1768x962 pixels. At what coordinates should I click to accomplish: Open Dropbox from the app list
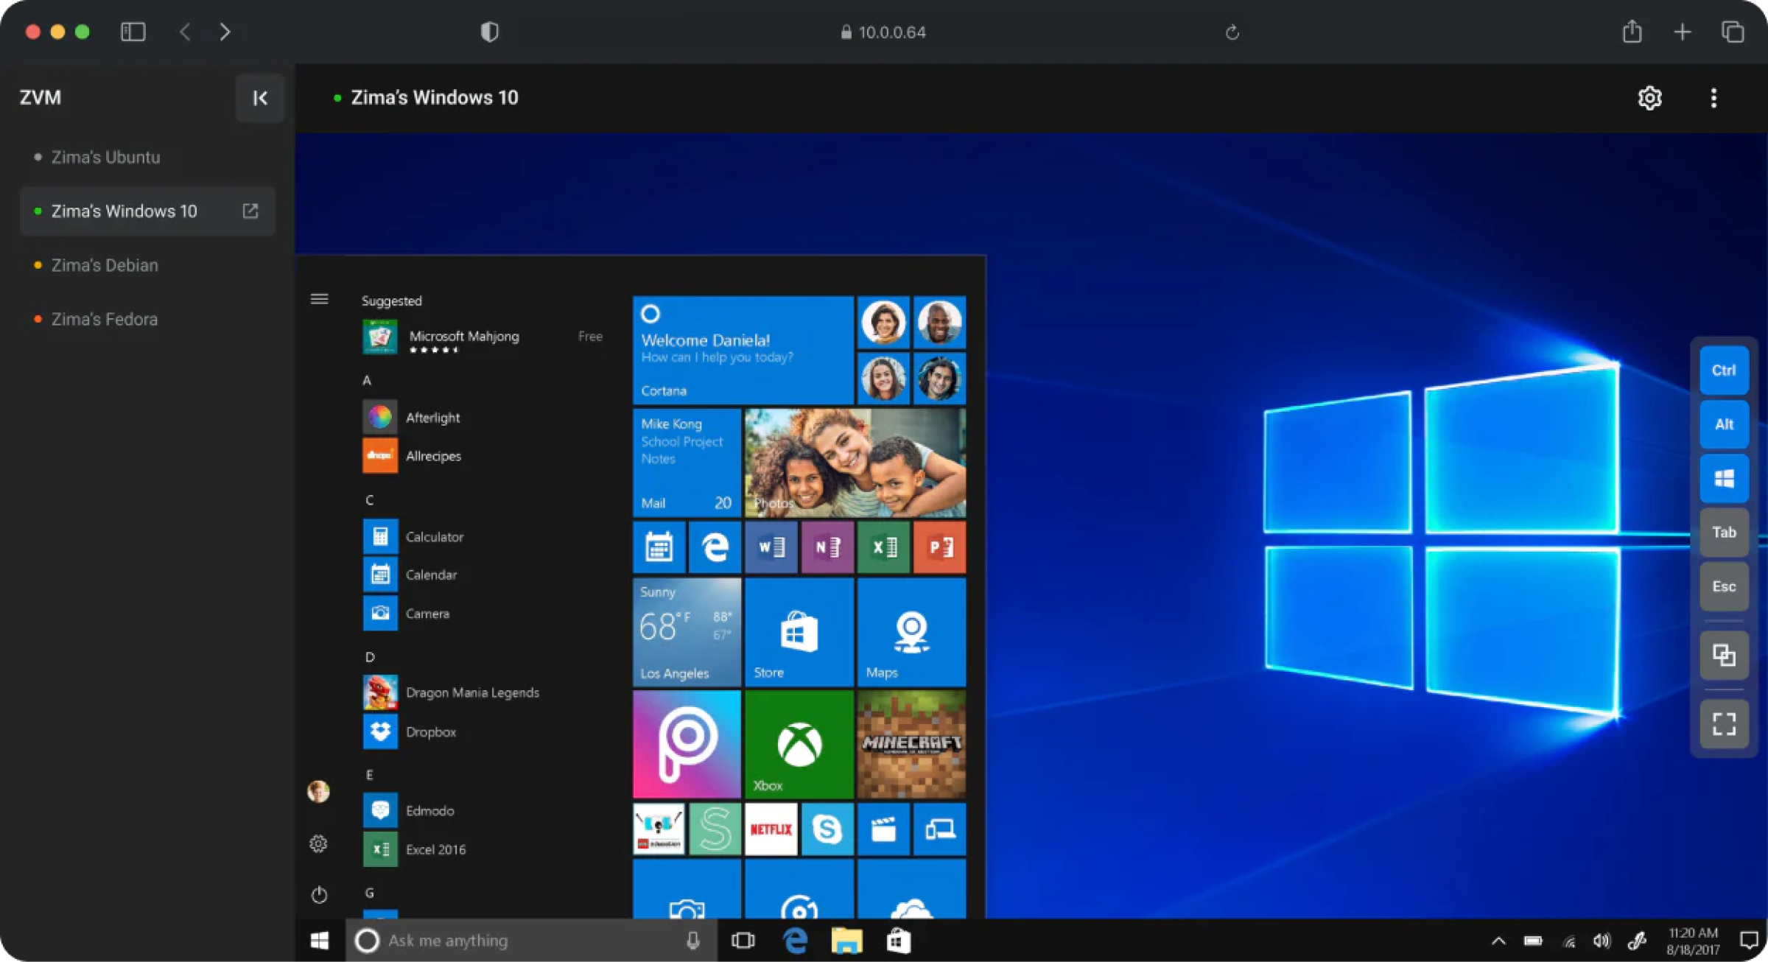coord(430,732)
